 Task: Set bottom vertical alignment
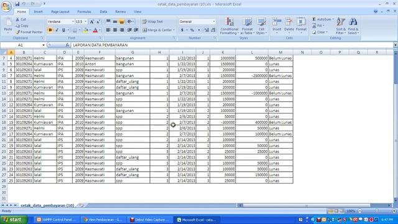[x=122, y=22]
